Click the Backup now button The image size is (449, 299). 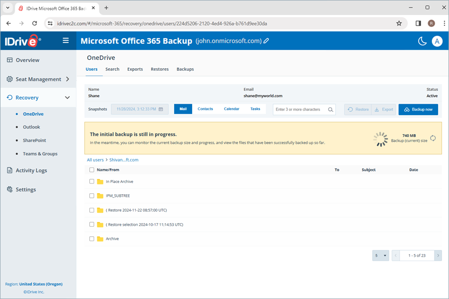418,109
